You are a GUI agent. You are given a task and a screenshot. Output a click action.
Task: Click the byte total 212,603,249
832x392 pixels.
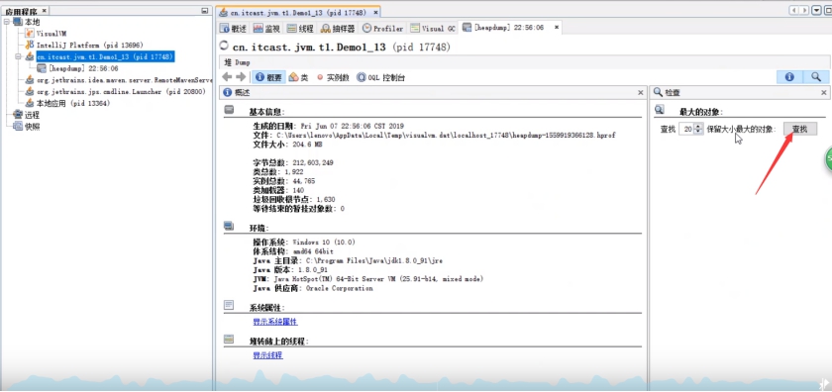click(313, 163)
